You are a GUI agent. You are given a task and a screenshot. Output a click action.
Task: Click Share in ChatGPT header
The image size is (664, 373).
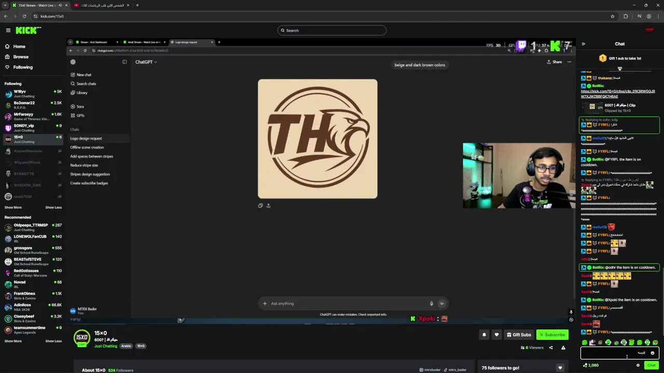[x=554, y=62]
